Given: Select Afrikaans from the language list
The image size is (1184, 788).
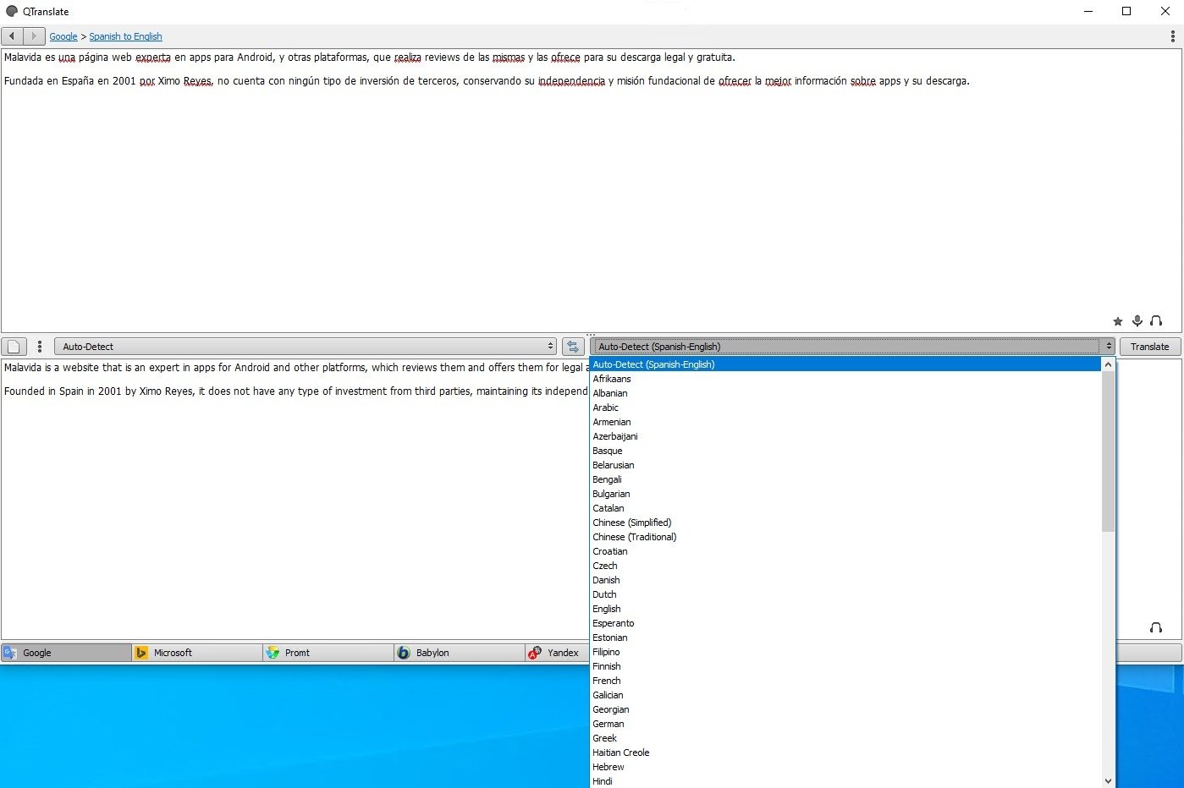Looking at the screenshot, I should (x=845, y=379).
